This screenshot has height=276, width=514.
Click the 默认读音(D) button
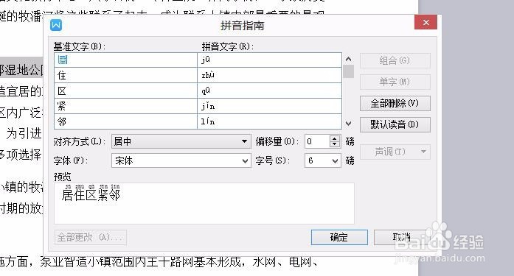pyautogui.click(x=395, y=124)
